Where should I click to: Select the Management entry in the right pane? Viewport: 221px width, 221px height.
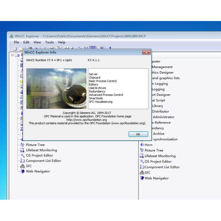tap(162, 67)
